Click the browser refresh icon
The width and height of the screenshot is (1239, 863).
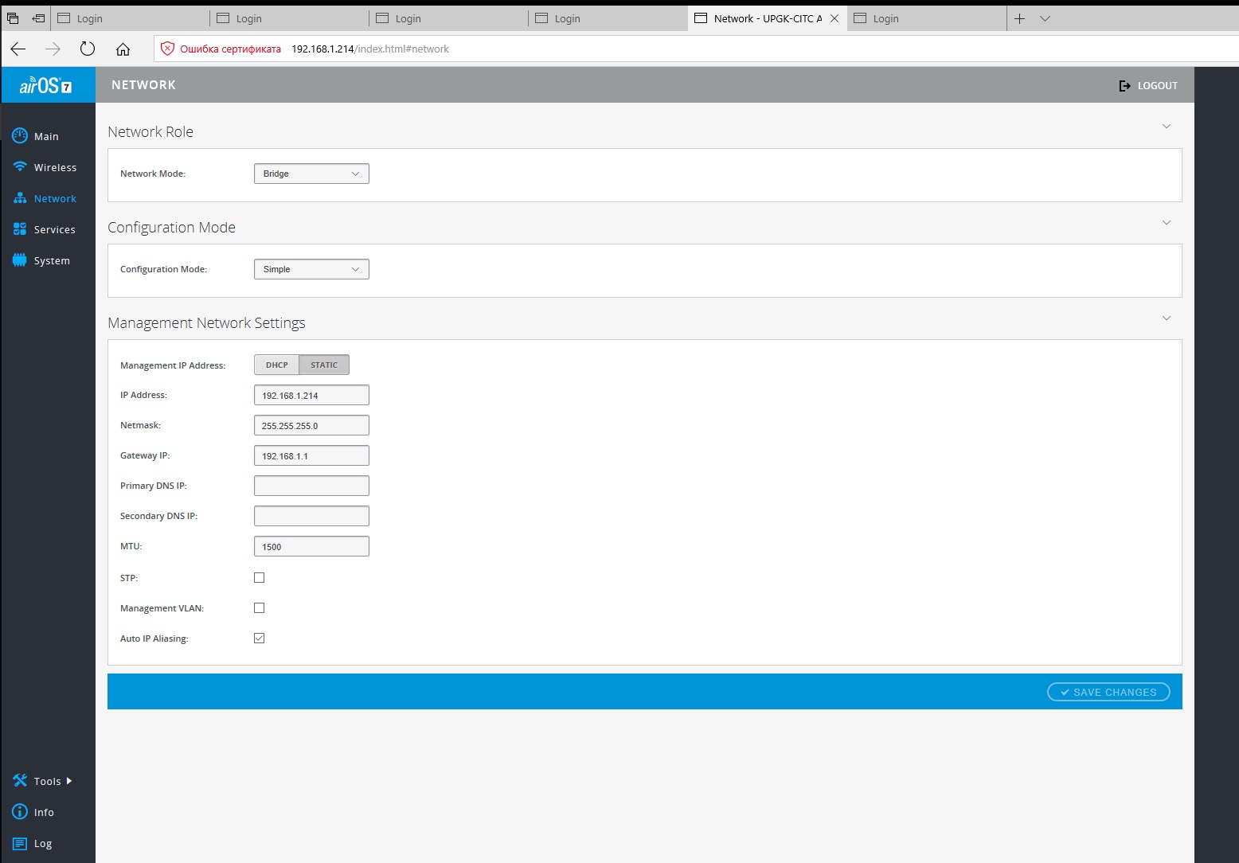(x=88, y=49)
